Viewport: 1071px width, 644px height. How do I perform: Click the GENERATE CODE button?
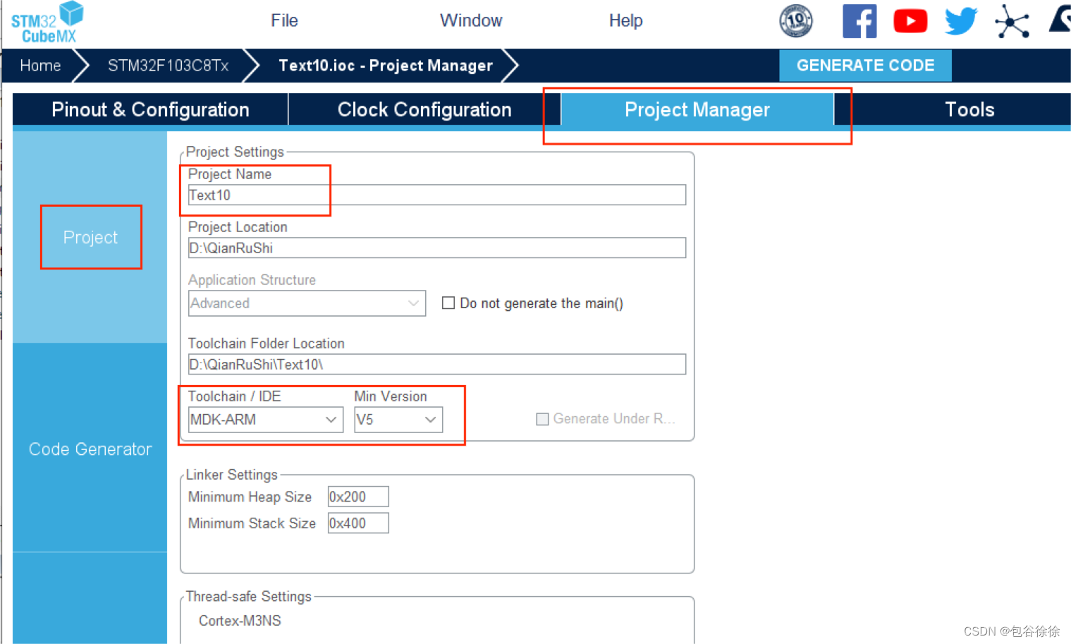tap(865, 66)
